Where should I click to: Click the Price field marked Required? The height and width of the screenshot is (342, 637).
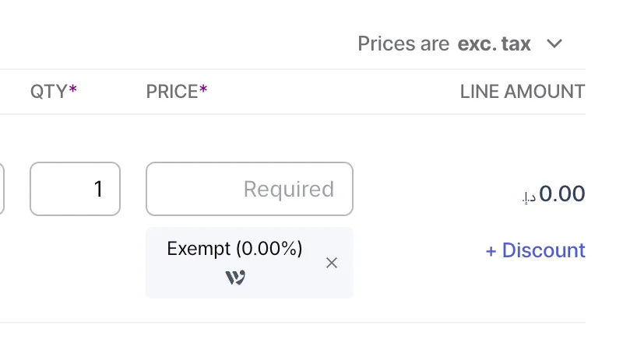click(249, 189)
